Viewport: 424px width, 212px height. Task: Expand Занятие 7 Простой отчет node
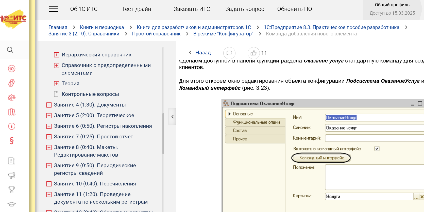coord(49,137)
